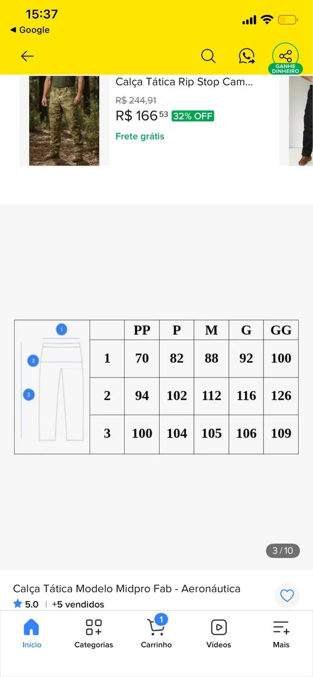Open the camouflage pants product thumbnail
The width and height of the screenshot is (313, 677).
point(64,121)
